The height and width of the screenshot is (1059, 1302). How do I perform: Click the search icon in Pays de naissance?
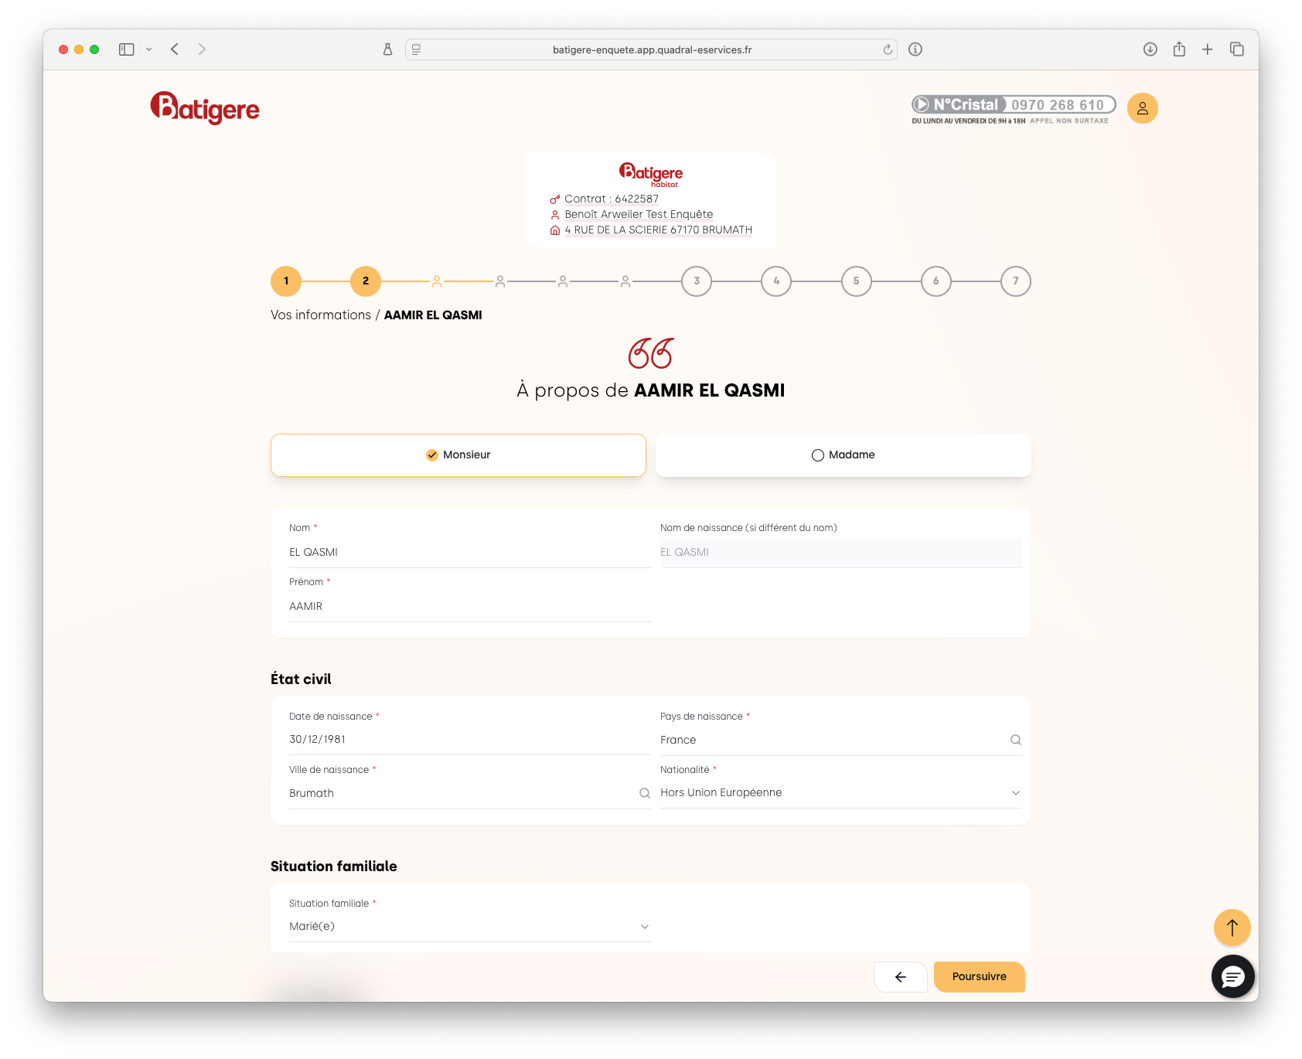(x=1015, y=740)
